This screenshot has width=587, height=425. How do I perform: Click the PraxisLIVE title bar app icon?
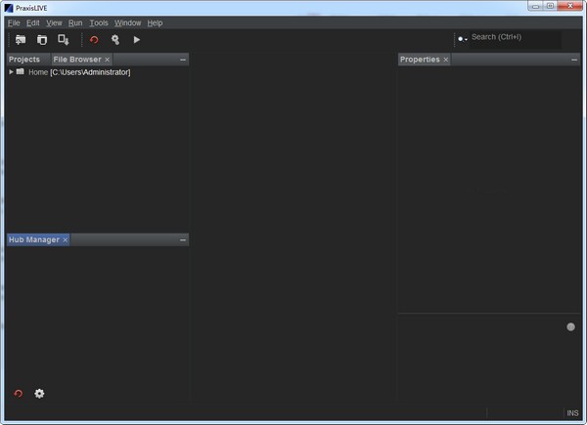(9, 8)
